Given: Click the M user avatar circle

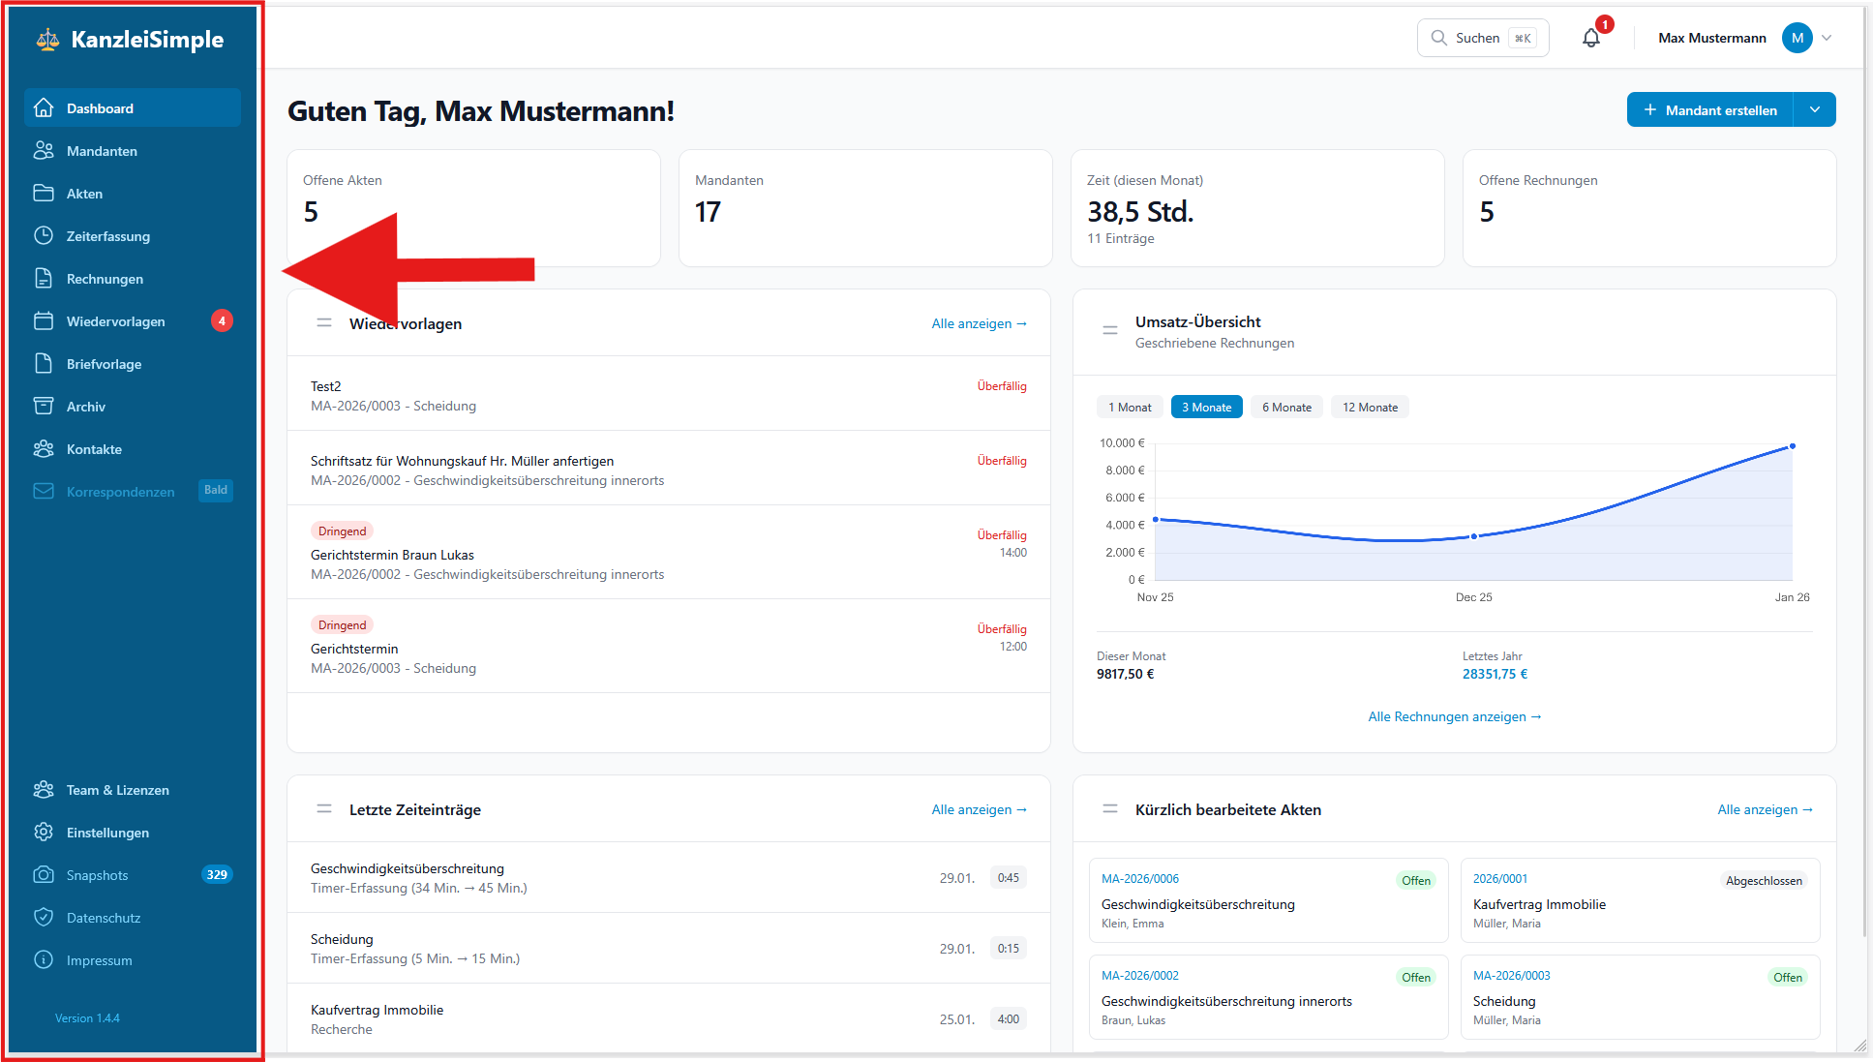Looking at the screenshot, I should [x=1797, y=38].
